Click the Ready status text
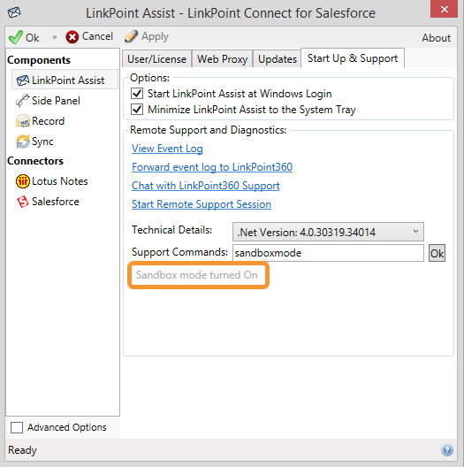Image resolution: width=464 pixels, height=467 pixels. (x=22, y=450)
